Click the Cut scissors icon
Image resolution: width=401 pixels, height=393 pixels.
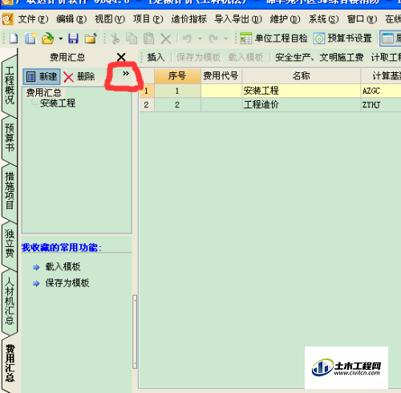(x=115, y=38)
